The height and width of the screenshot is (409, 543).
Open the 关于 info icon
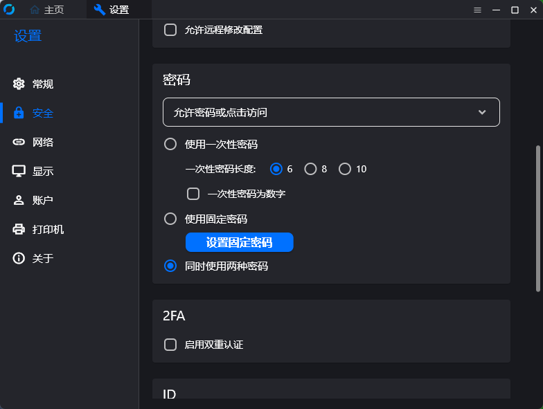coord(19,258)
